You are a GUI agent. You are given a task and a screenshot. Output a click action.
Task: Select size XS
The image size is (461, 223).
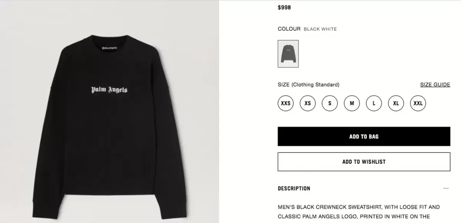click(308, 103)
